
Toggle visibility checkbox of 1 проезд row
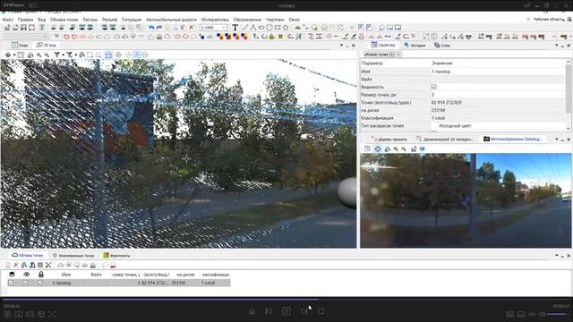tap(25, 283)
